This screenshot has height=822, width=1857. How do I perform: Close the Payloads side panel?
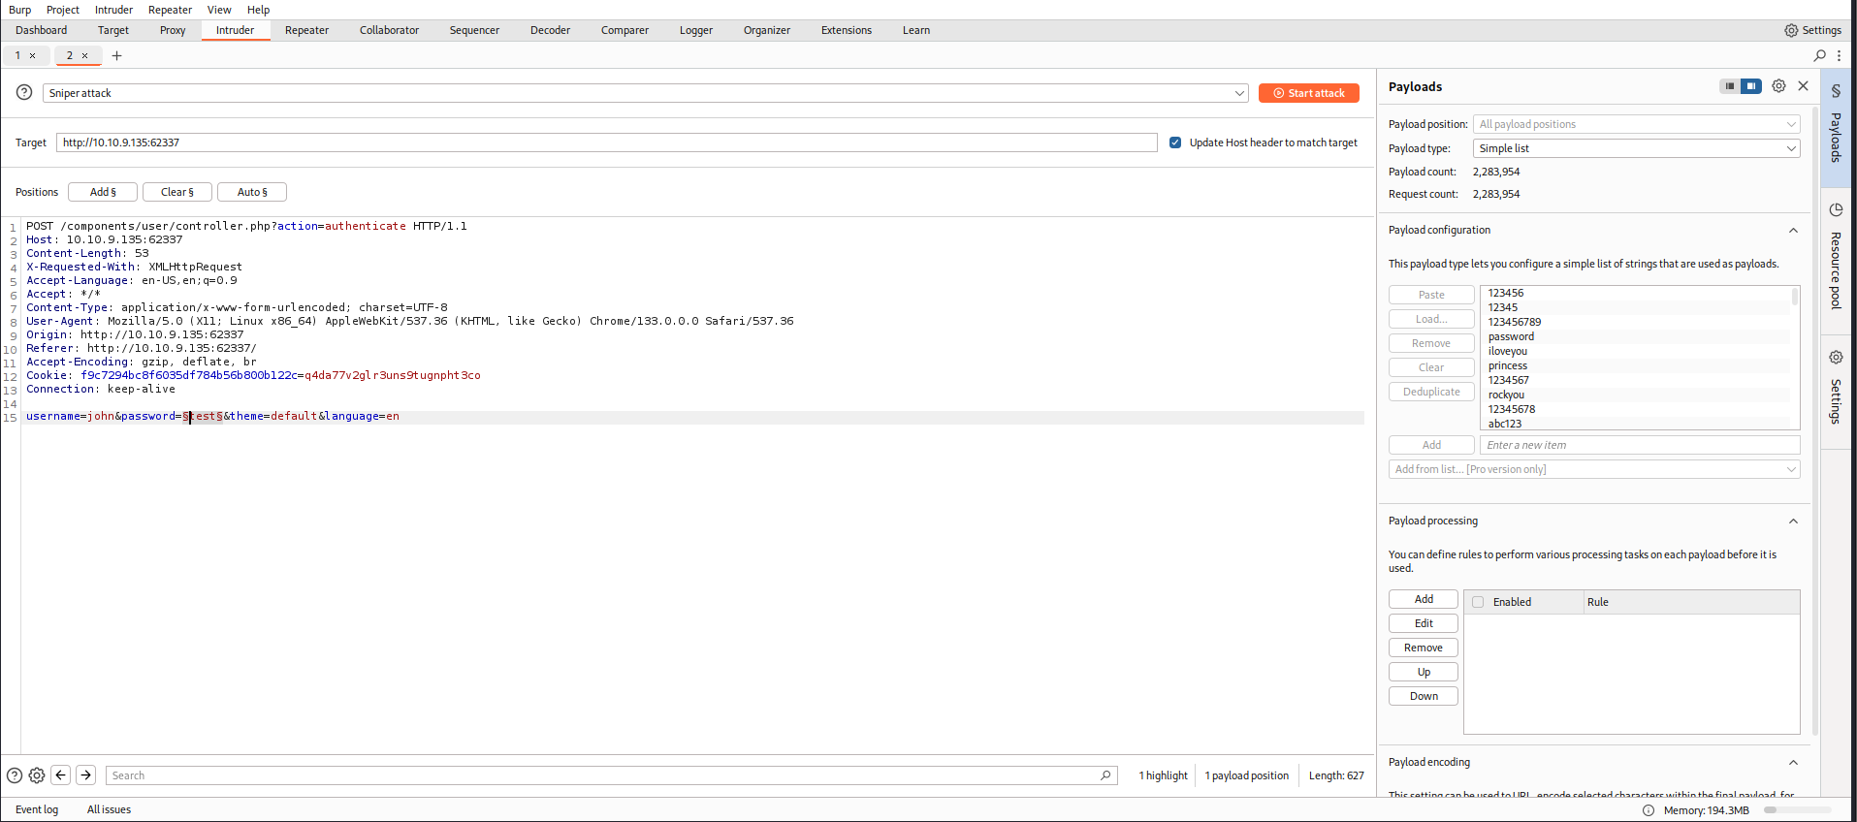click(1803, 85)
